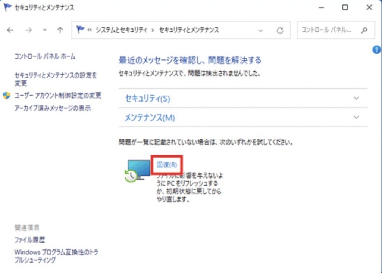Viewport: 382px width, 273px height.
Task: Open ユーザー アカウント制御設定の変更 link
Action: click(x=58, y=95)
